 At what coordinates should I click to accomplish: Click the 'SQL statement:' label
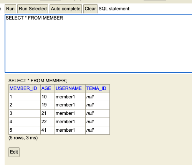114,9
